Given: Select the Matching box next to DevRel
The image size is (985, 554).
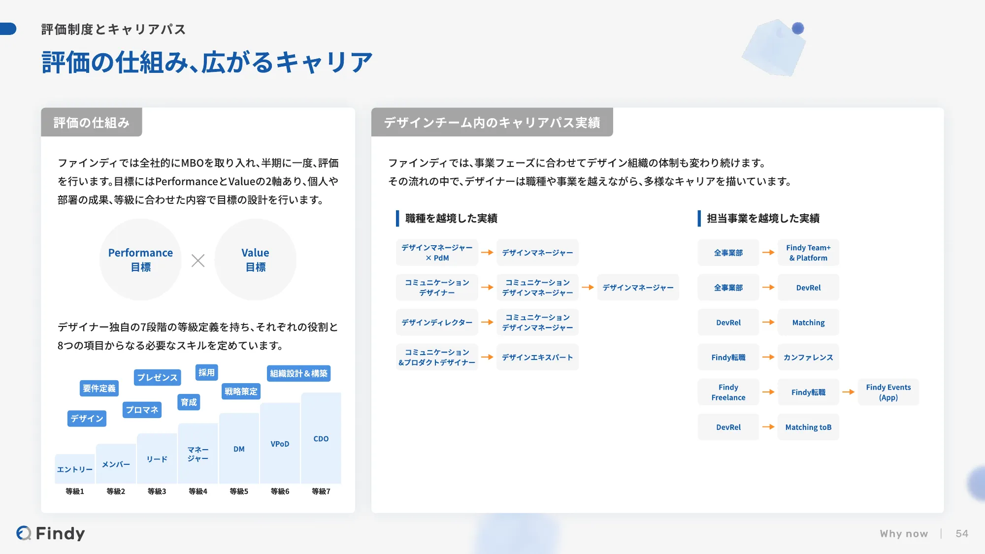Looking at the screenshot, I should pyautogui.click(x=808, y=322).
